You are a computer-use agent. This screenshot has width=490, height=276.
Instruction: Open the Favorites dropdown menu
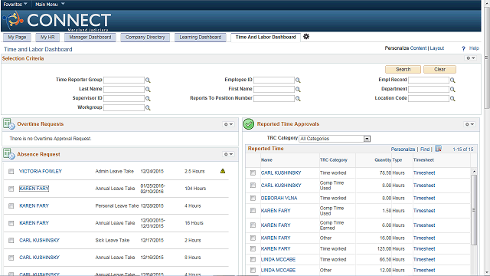15,4
